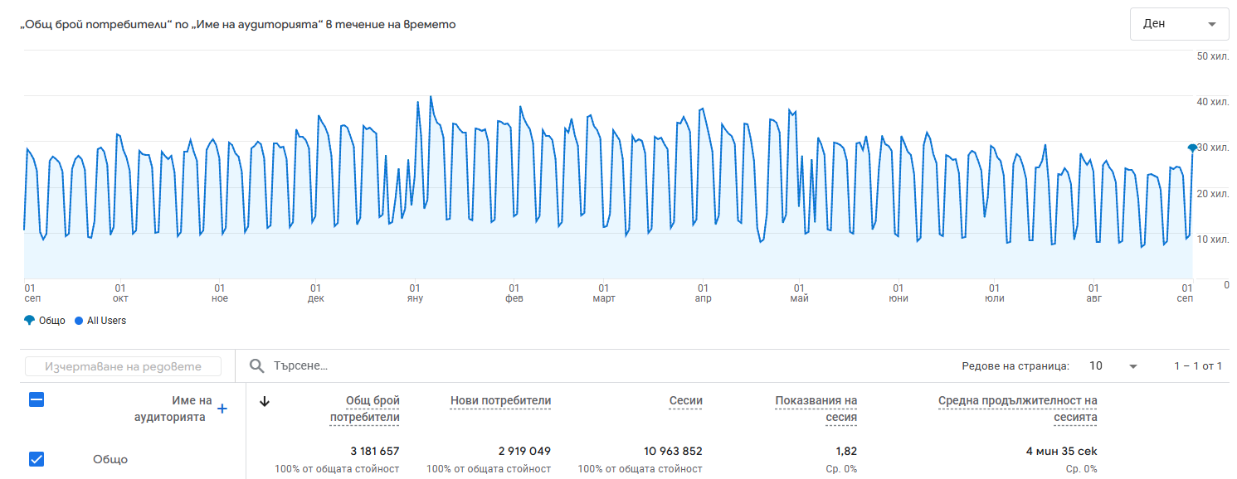The width and height of the screenshot is (1237, 479).
Task: Click "Показвания на сесия" column header
Action: [816, 409]
